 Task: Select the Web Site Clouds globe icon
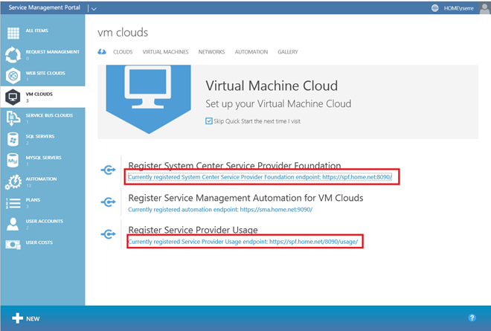[13, 75]
